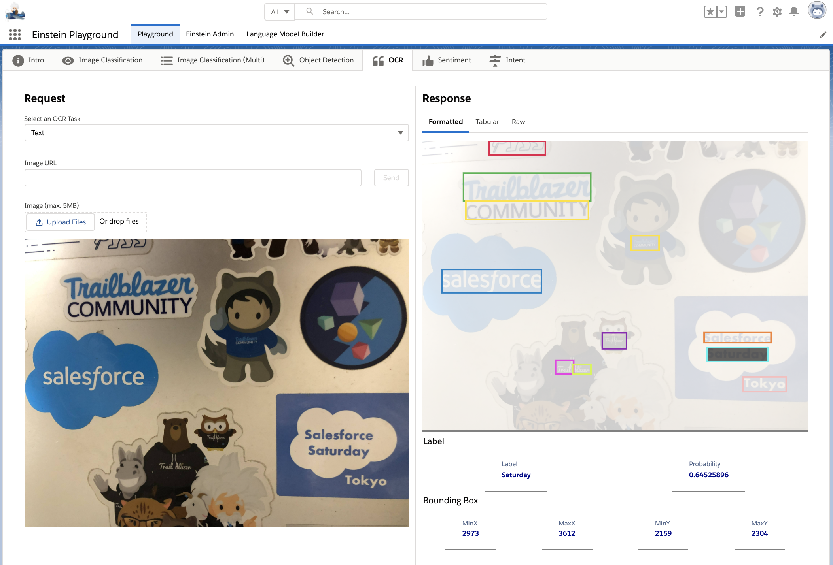
Task: Open the global actions plus icon
Action: 740,11
